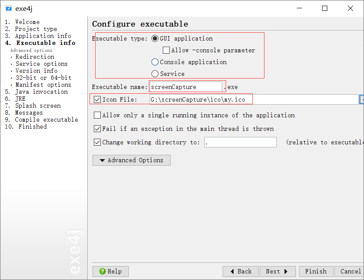Viewport: 364px width, 280px height.
Task: Click the working directory input field
Action: point(240,142)
